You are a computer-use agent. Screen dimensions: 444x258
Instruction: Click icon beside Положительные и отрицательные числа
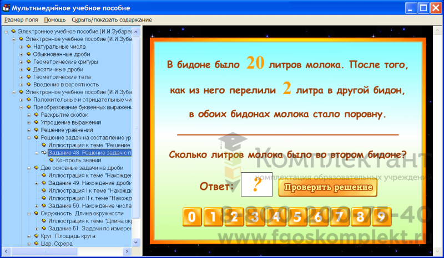click(x=29, y=100)
